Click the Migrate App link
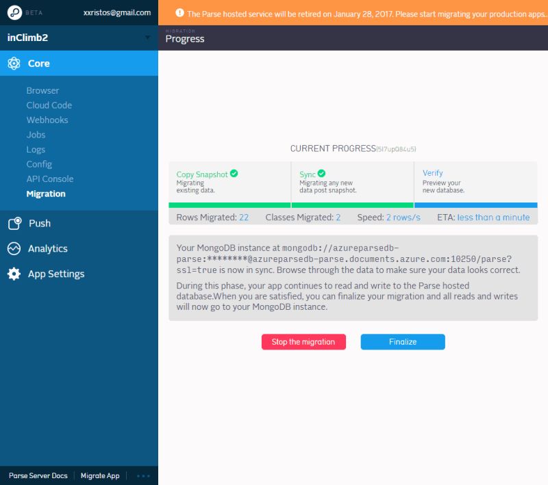This screenshot has height=485, width=548. (x=100, y=475)
